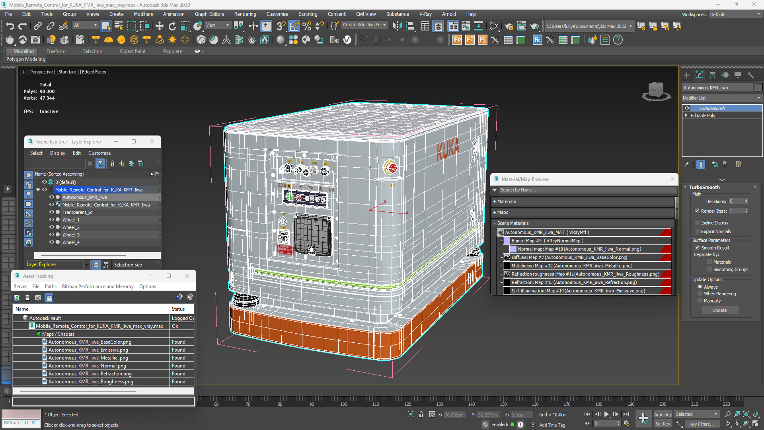Hide the Transparent_lid object eye icon
Viewport: 764px width, 430px height.
pyautogui.click(x=51, y=212)
